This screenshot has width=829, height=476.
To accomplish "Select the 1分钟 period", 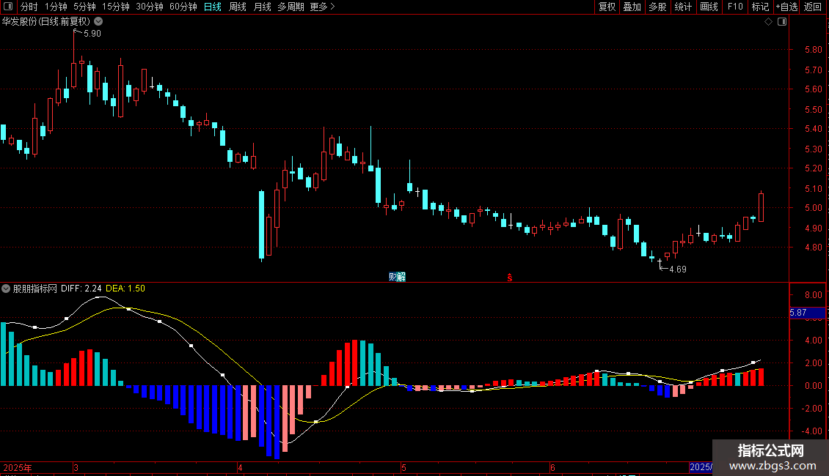I will tap(56, 7).
